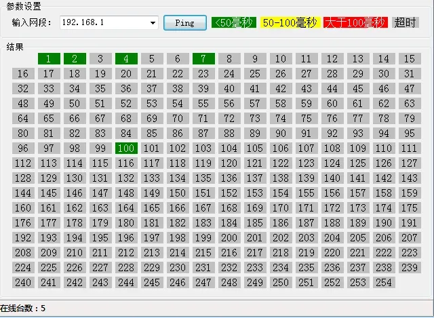Click host cell 207
The width and height of the screenshot is (434, 318).
[x=410, y=238]
